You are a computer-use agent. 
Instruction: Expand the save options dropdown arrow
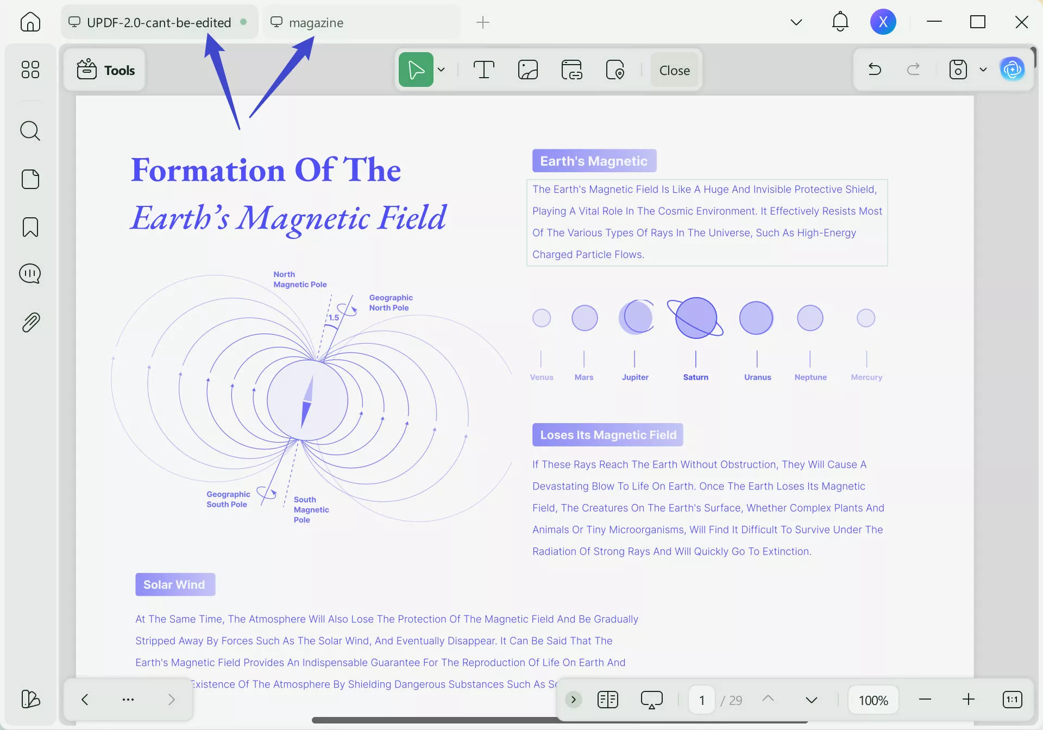point(983,70)
